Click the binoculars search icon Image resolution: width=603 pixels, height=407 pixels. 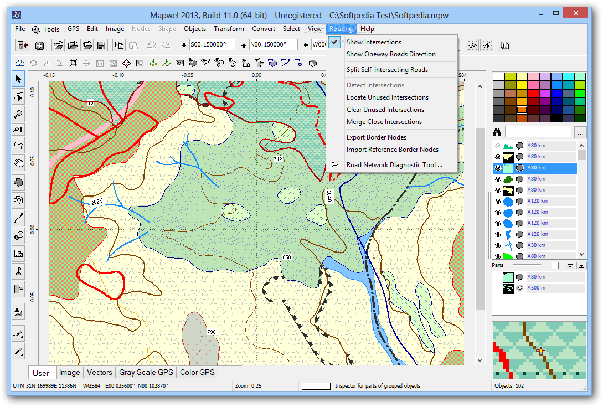point(497,133)
